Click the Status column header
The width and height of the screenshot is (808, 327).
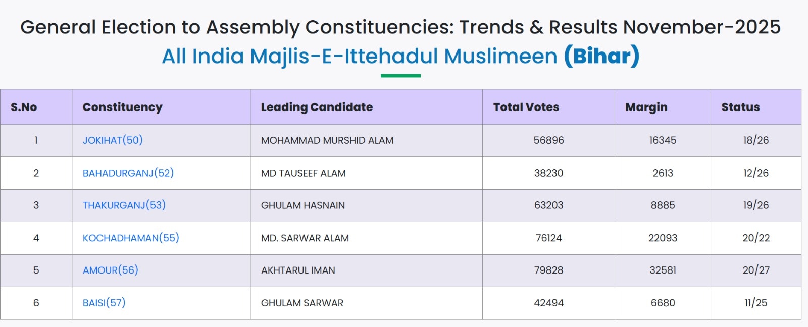[x=740, y=107]
